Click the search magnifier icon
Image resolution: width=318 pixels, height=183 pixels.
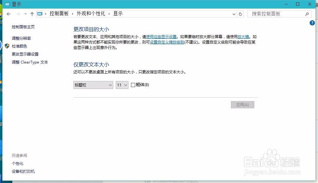click(x=307, y=14)
